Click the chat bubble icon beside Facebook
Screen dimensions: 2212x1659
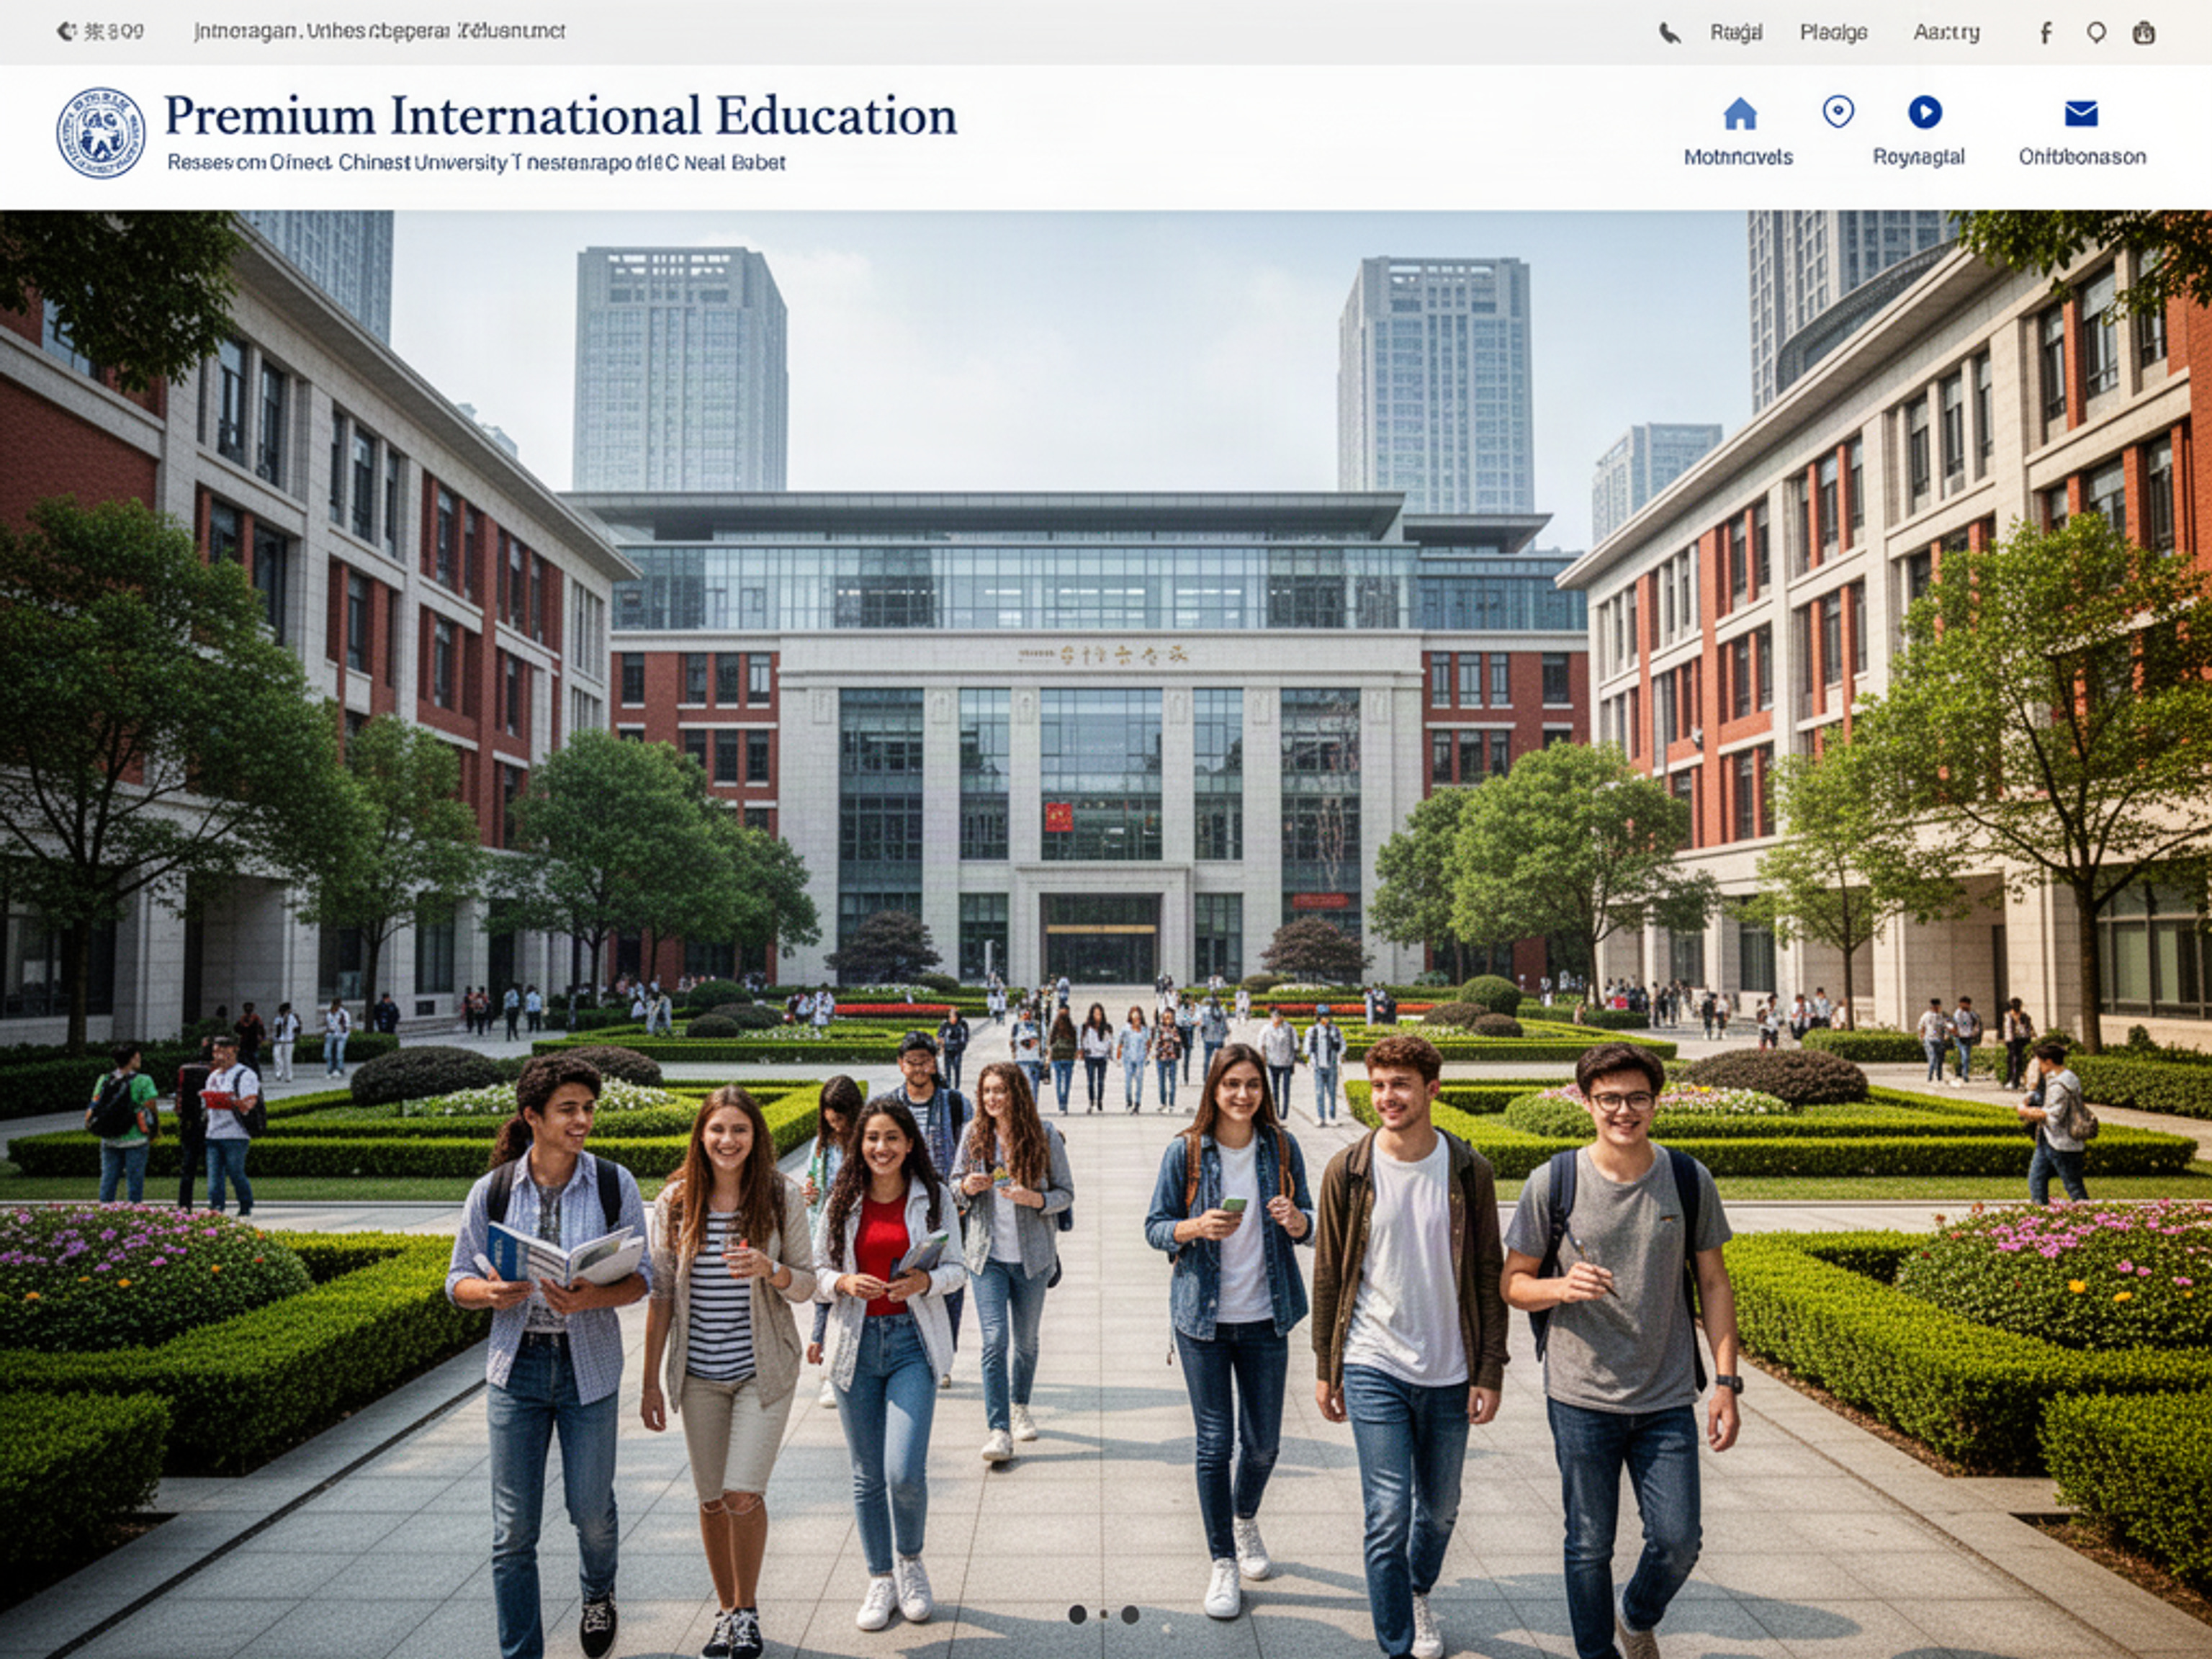click(x=2096, y=33)
